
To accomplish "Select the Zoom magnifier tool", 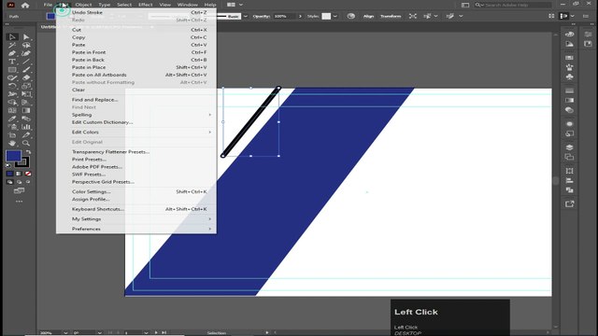I will 26,143.
